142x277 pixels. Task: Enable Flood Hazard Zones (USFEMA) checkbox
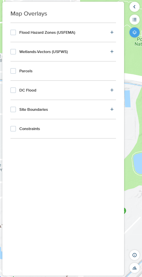[13, 32]
